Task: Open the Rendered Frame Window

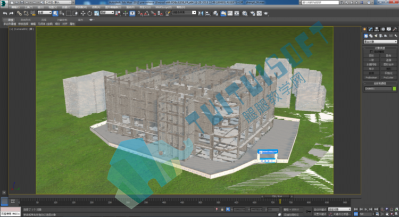Action: click(259, 13)
